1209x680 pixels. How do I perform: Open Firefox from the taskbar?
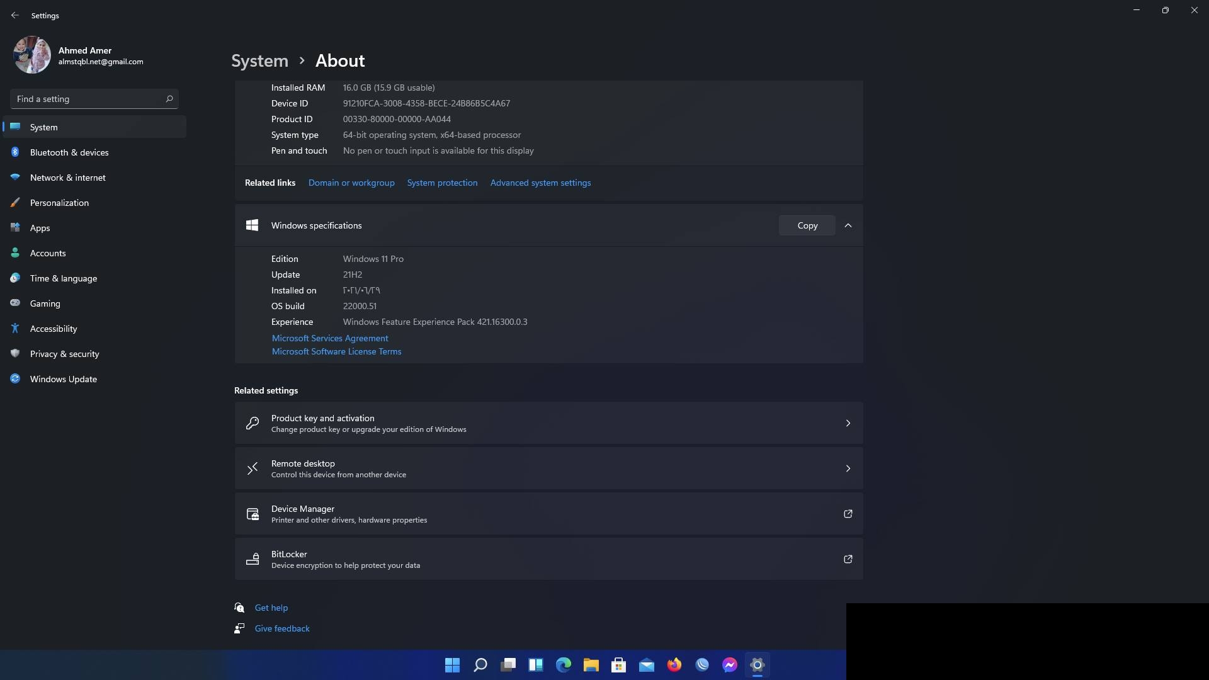pyautogui.click(x=674, y=665)
